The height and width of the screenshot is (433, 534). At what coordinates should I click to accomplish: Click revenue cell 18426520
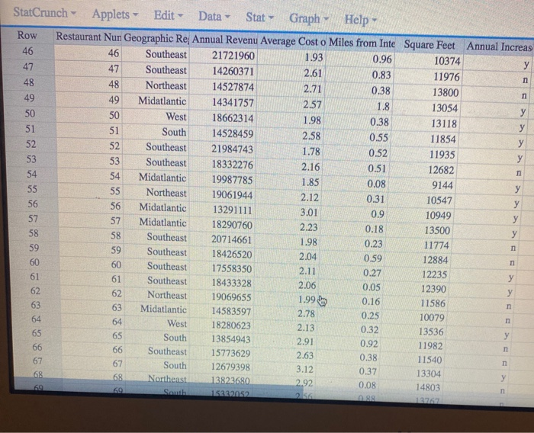(x=232, y=255)
